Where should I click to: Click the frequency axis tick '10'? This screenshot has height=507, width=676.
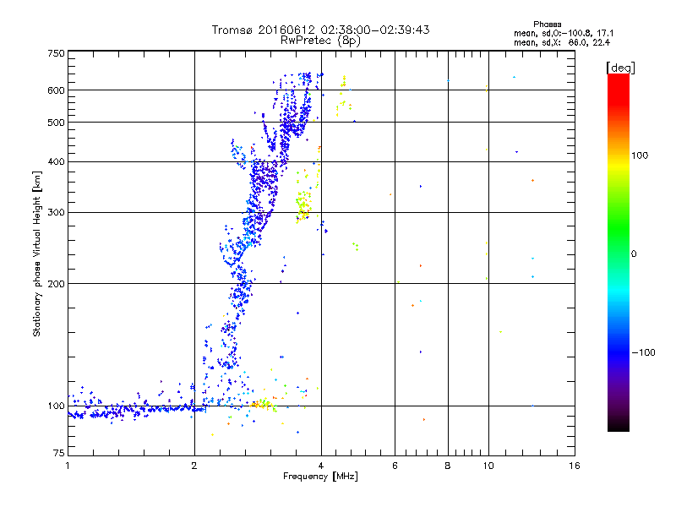[x=488, y=466]
